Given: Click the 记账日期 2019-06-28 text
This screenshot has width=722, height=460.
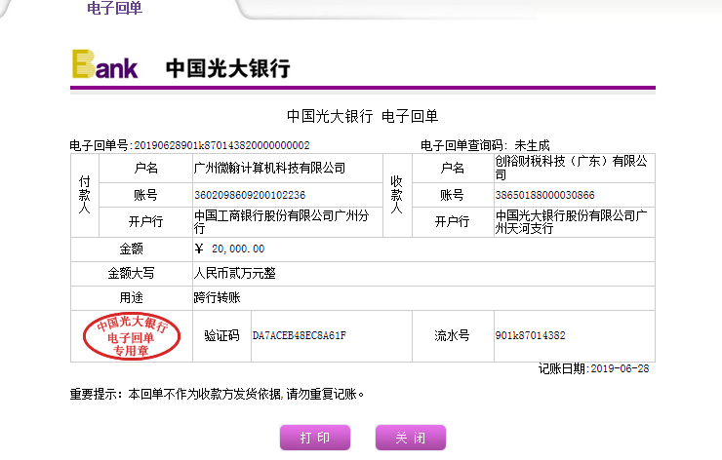Looking at the screenshot, I should (593, 368).
